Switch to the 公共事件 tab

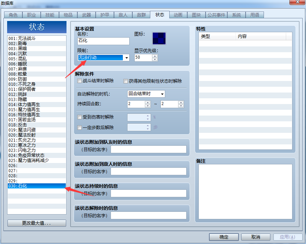click(216, 15)
